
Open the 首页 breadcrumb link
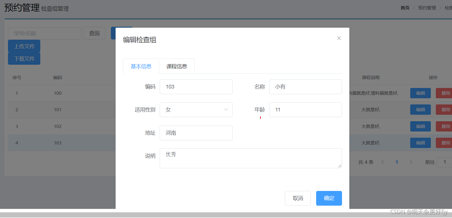point(405,8)
